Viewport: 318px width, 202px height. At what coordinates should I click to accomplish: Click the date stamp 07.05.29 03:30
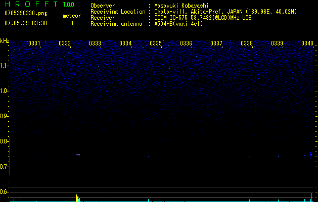[26, 23]
